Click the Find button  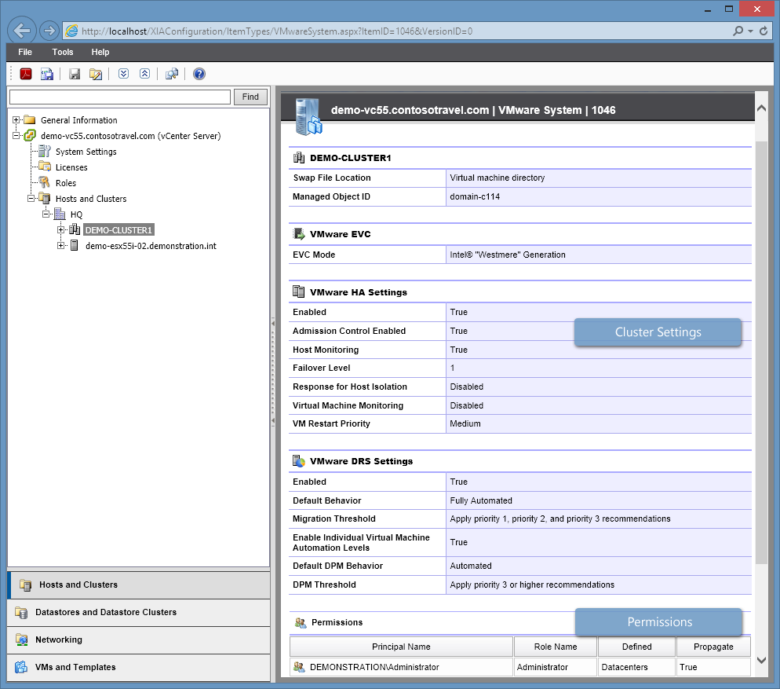coord(250,97)
